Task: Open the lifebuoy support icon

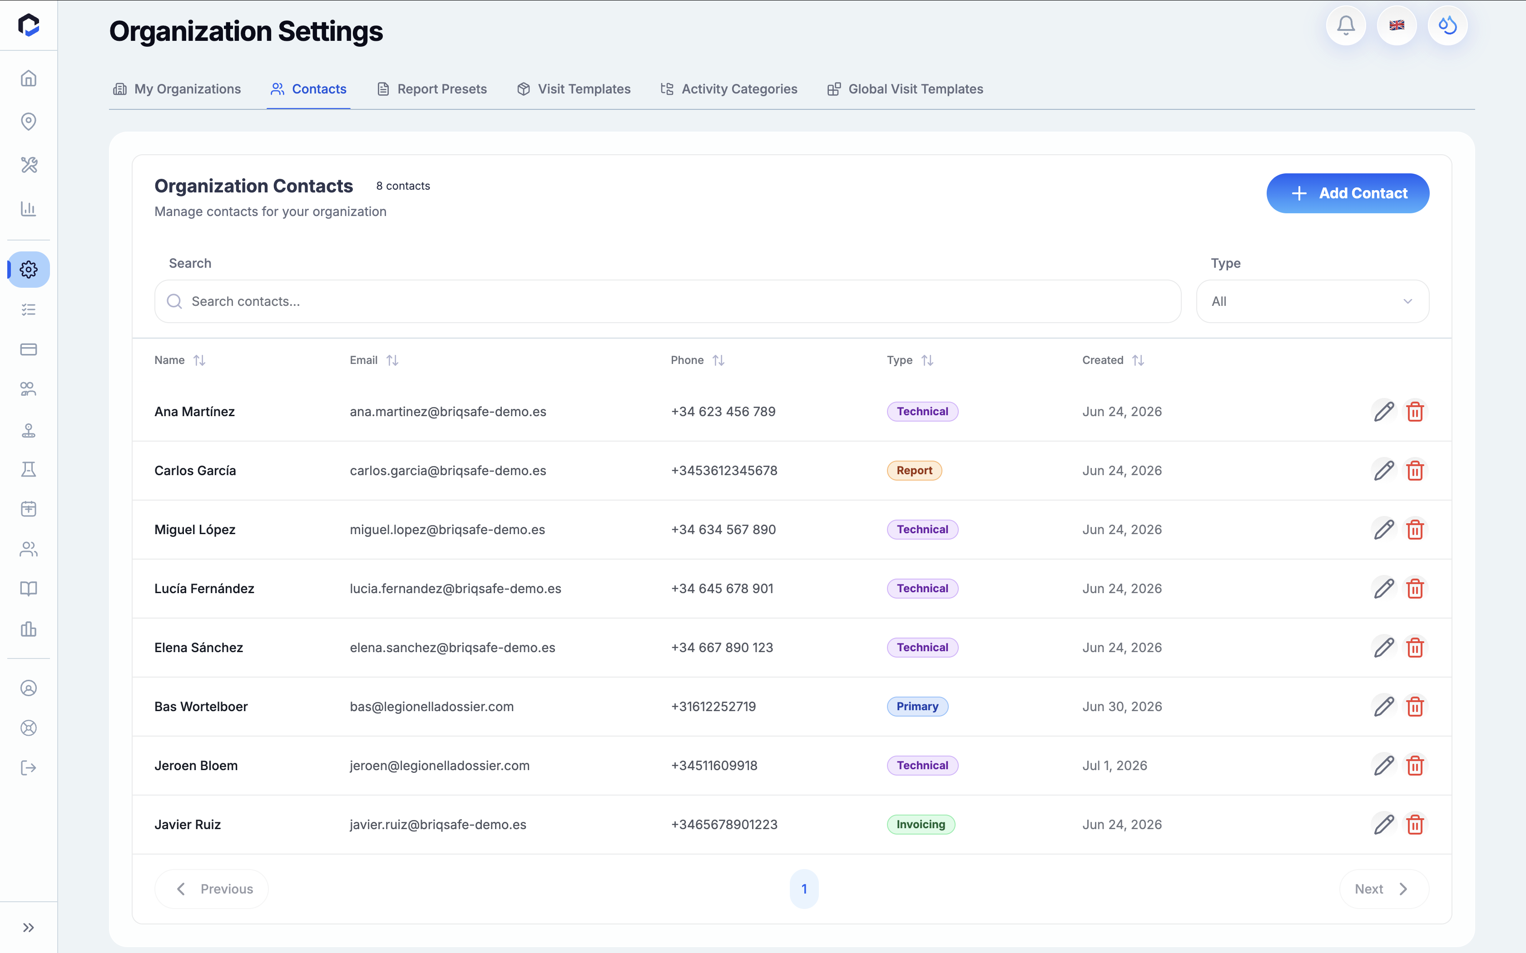Action: coord(28,728)
